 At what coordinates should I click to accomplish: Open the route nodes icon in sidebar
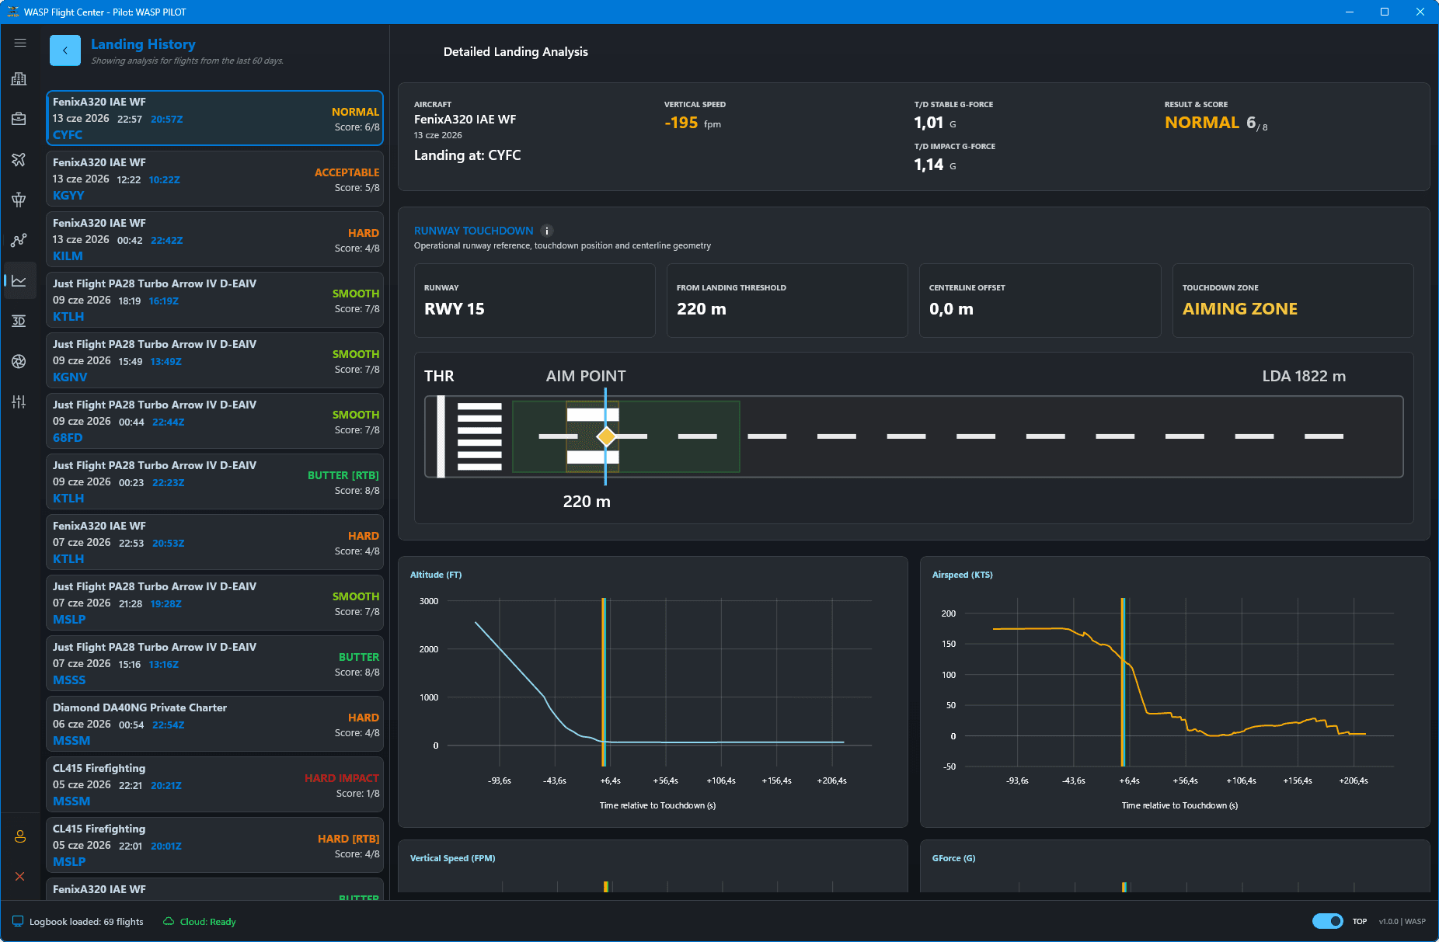19,240
